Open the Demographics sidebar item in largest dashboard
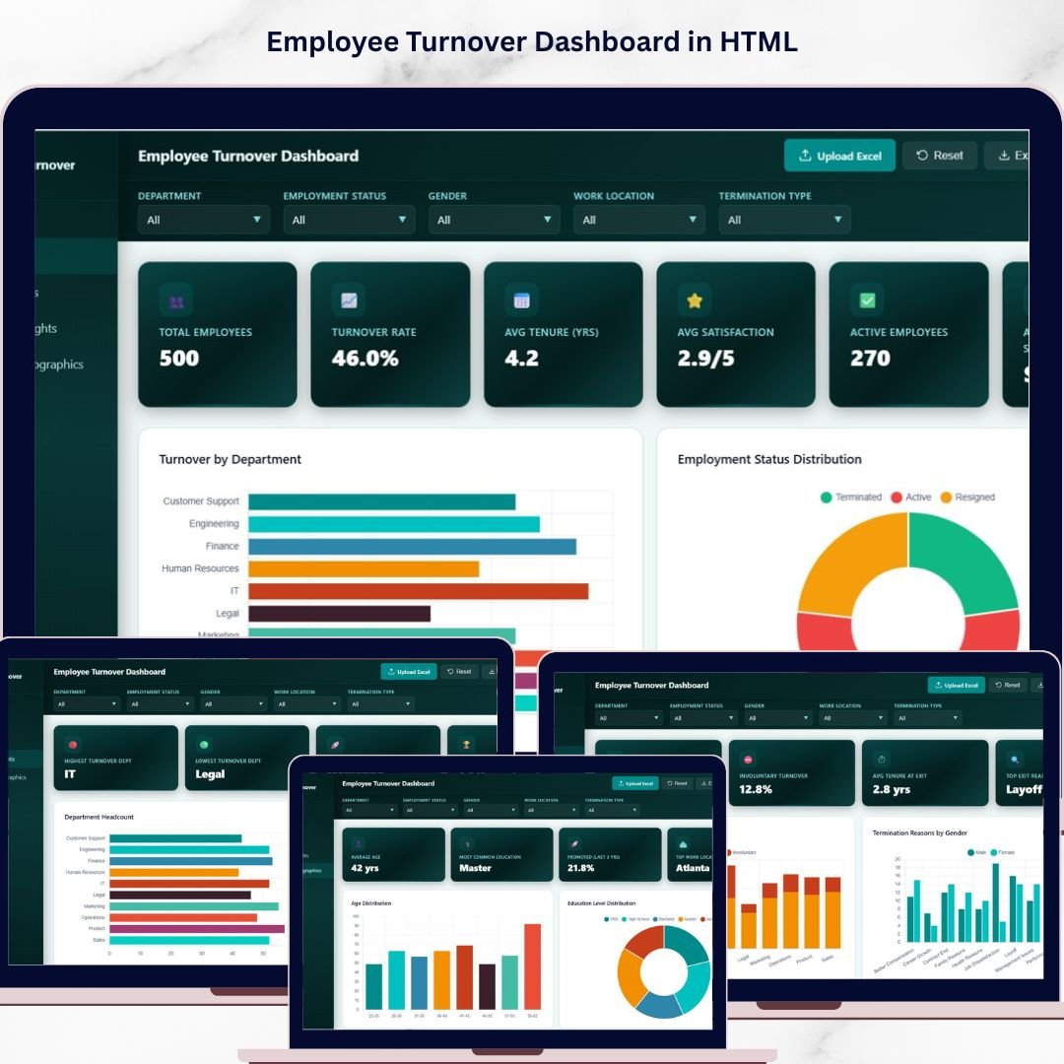The width and height of the screenshot is (1064, 1064). [59, 365]
